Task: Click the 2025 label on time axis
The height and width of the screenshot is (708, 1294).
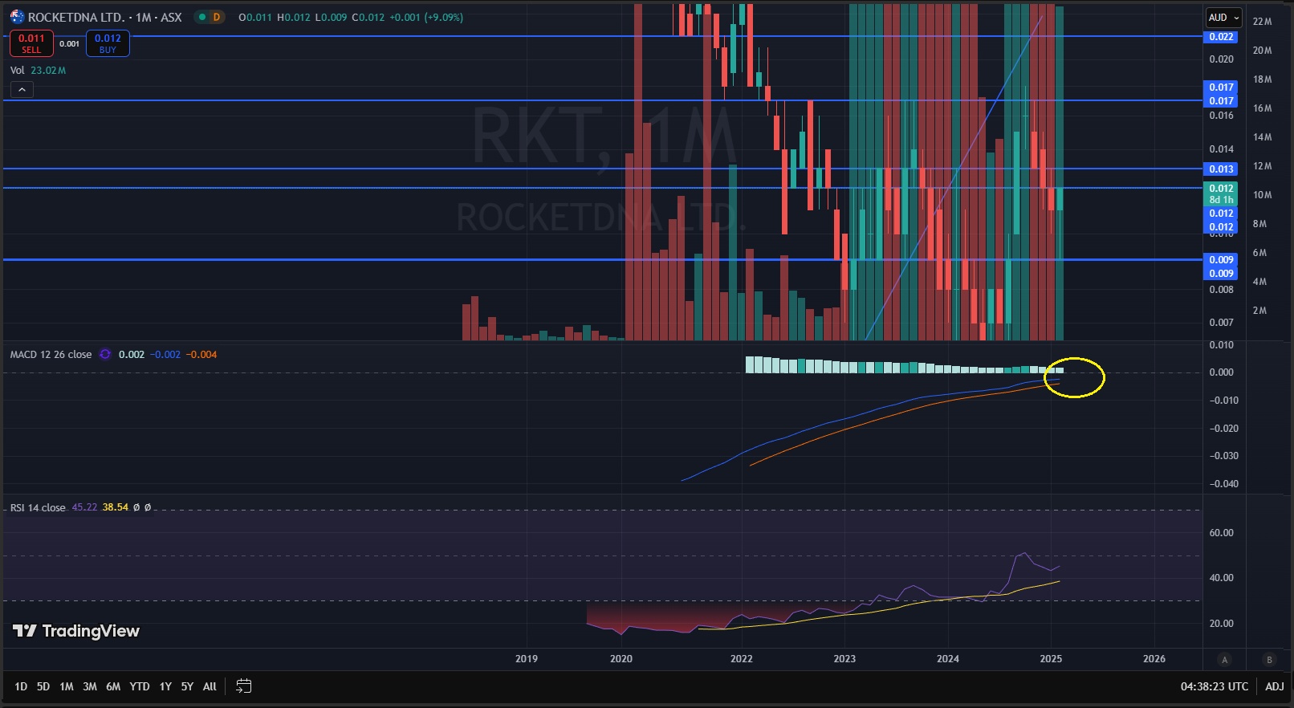Action: click(1051, 659)
